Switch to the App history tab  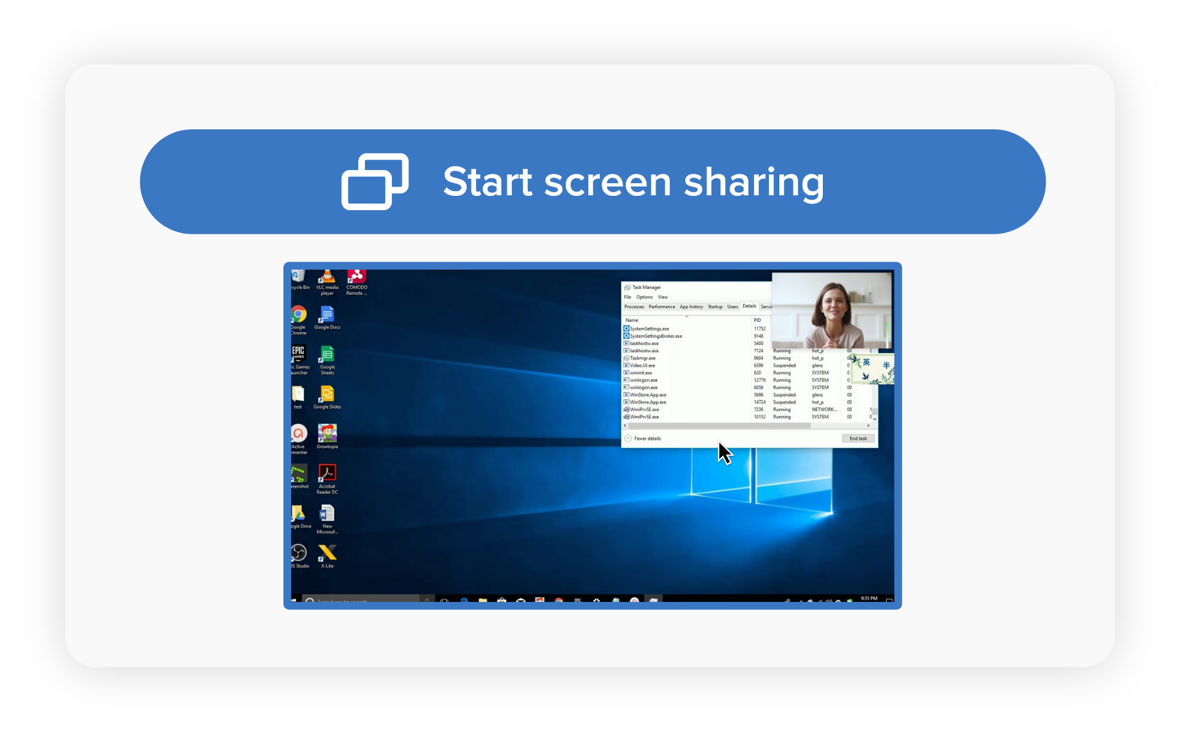point(691,306)
